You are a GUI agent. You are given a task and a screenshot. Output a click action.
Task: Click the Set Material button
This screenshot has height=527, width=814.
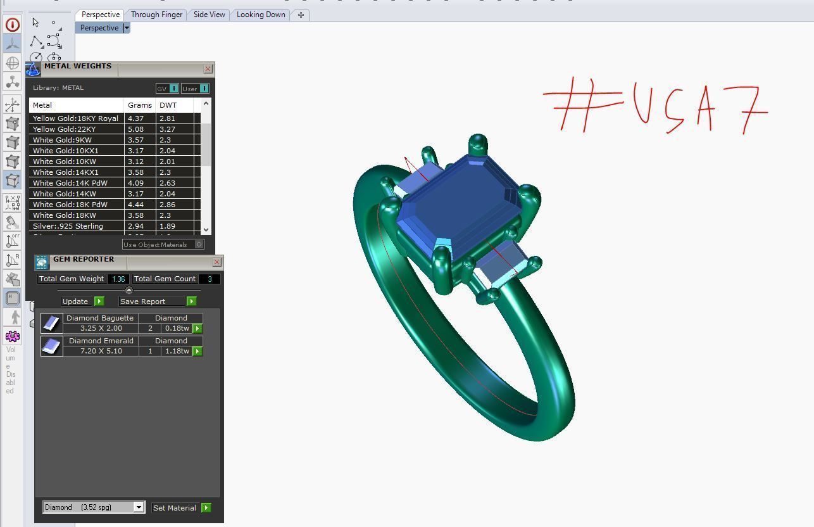175,508
